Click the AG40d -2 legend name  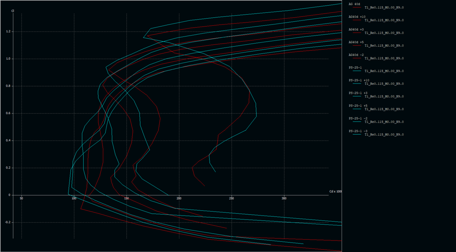click(356, 55)
